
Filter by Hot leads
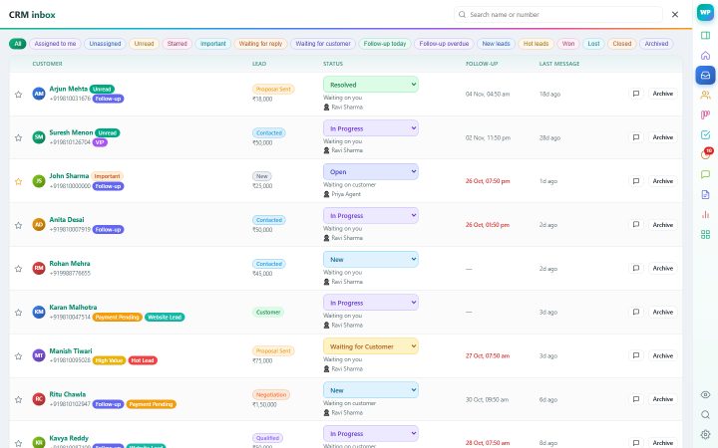coord(536,44)
